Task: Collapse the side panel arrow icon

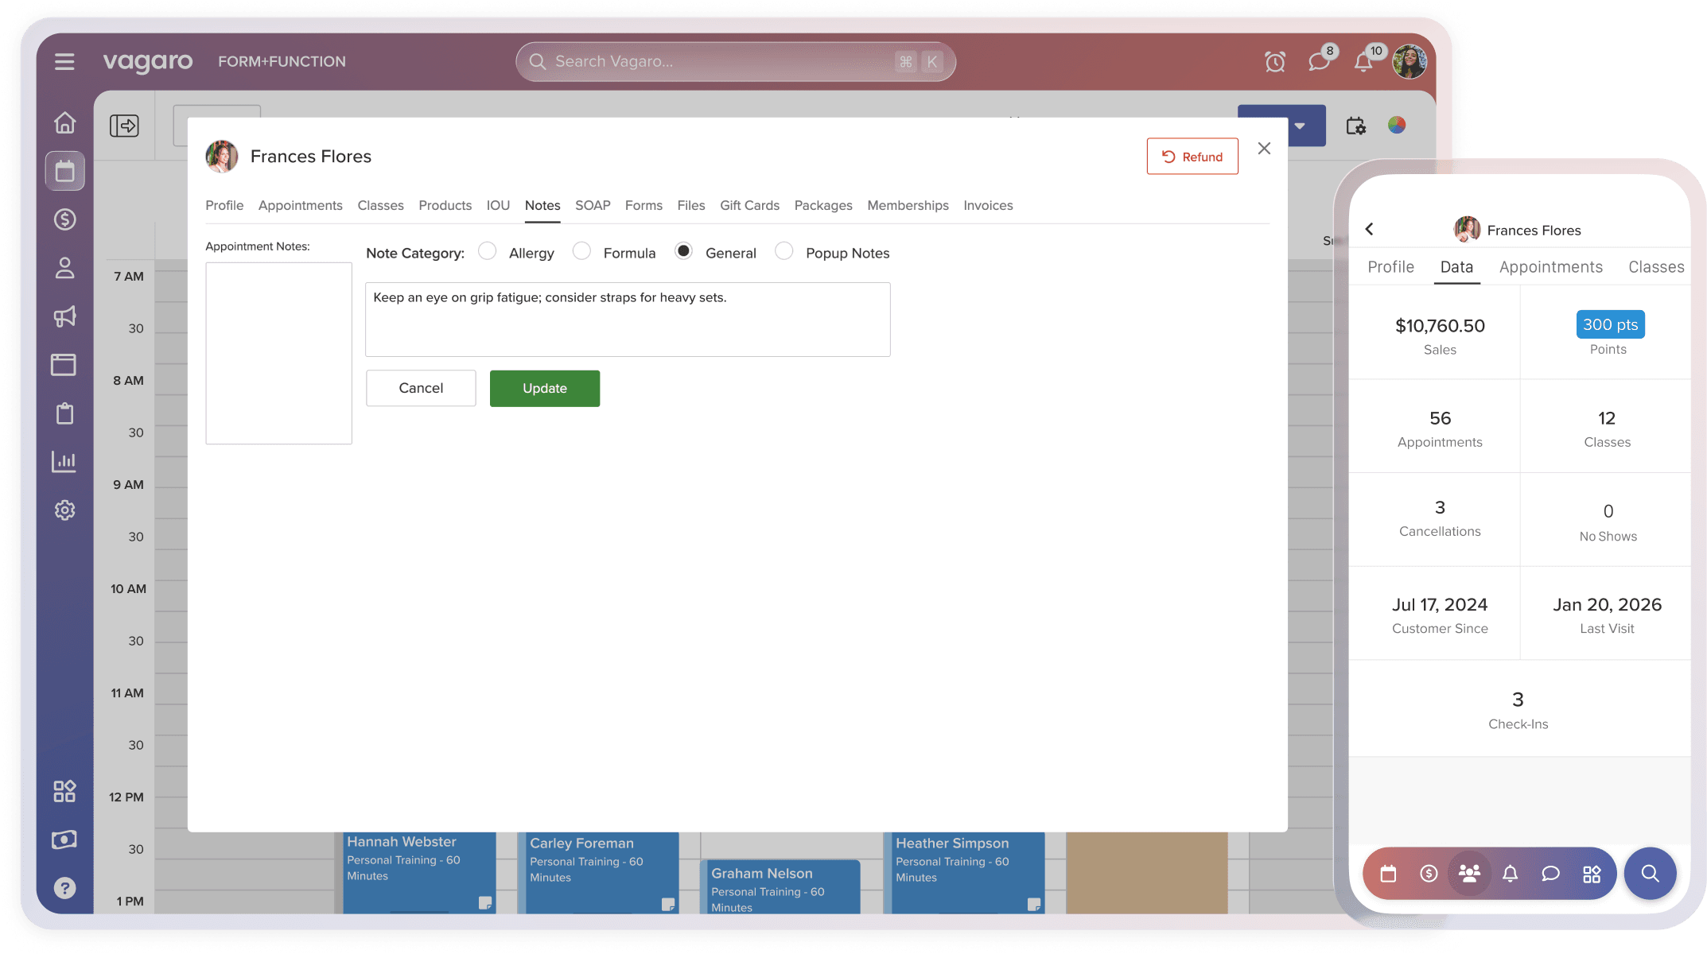Action: tap(124, 126)
